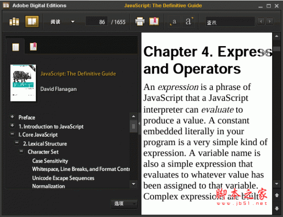The image size is (283, 217).
Task: Decrease text size with small 'a' icon
Action: [x=173, y=22]
